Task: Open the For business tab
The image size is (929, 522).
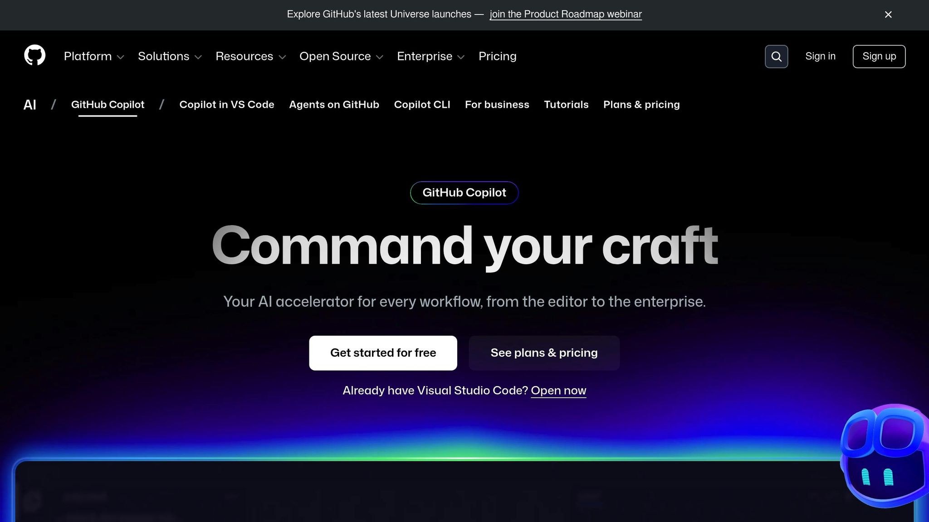Action: (x=497, y=105)
